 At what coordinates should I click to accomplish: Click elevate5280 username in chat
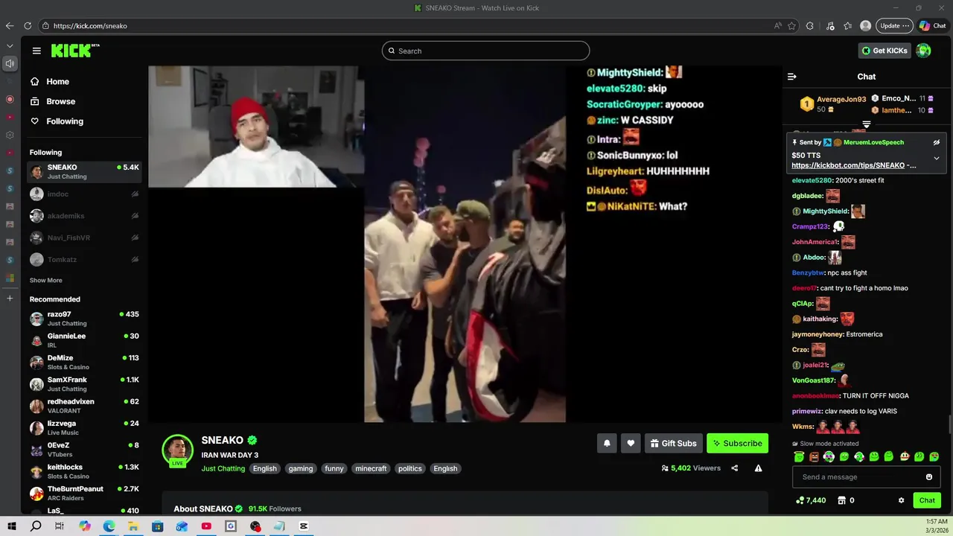pos(812,180)
